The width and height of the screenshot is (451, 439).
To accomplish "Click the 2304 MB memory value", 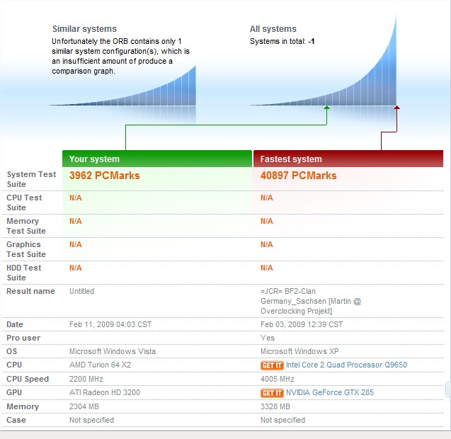I will pyautogui.click(x=84, y=406).
